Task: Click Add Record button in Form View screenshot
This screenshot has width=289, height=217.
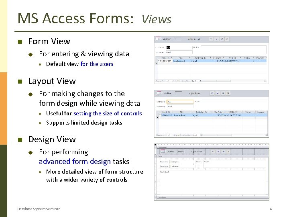Action: (194, 39)
